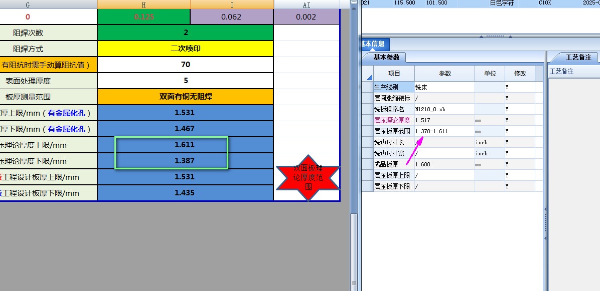Click the inch unit in 铣边尺寸长 row
The height and width of the screenshot is (291, 600).
click(x=490, y=142)
